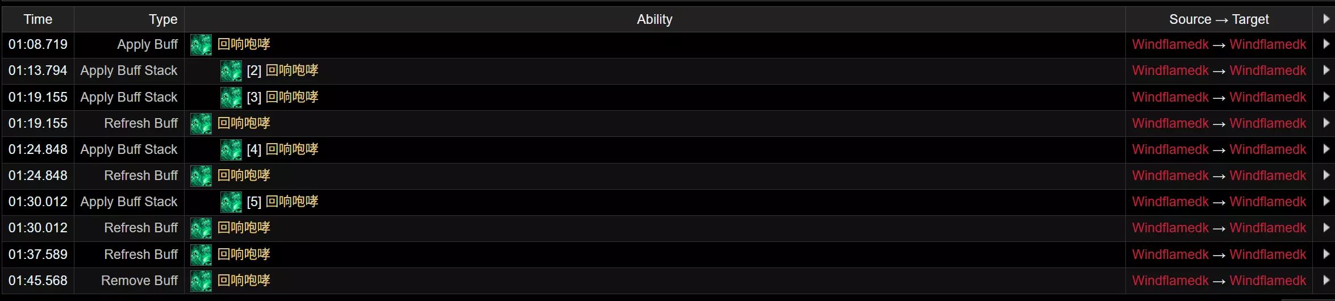Screen dimensions: 1335x301
Task: Click ability icon in 01:37.589 Refresh Buff row
Action: pos(201,255)
